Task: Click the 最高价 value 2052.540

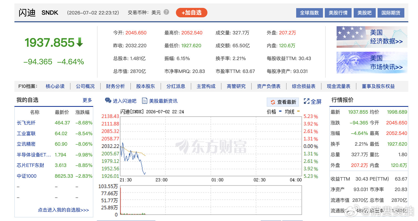Action: click(x=192, y=33)
